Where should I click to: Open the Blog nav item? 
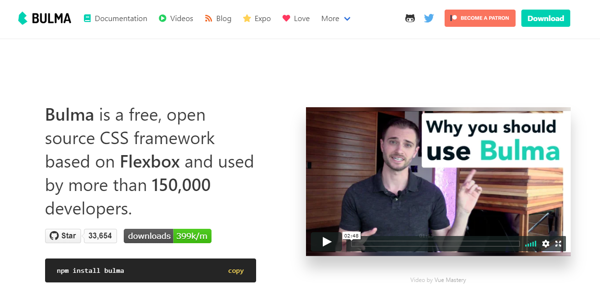[218, 19]
